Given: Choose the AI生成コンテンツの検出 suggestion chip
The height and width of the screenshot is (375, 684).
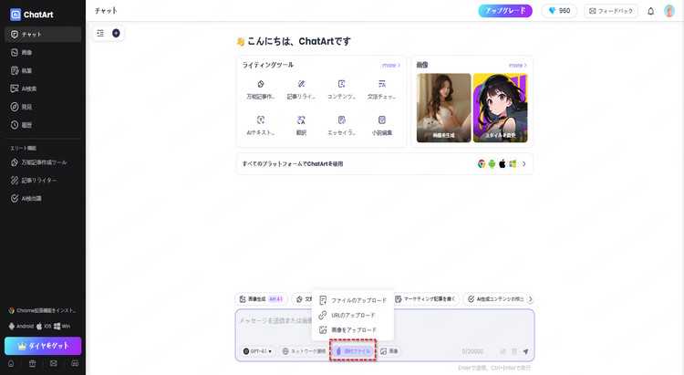Looking at the screenshot, I should 495,299.
